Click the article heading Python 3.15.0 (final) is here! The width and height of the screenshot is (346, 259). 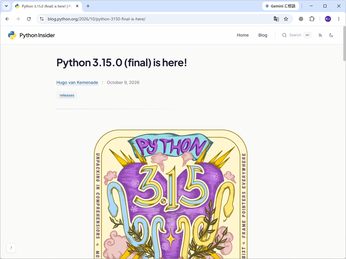click(x=122, y=63)
